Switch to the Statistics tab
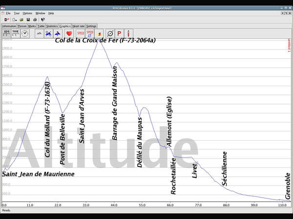The width and height of the screenshot is (293, 219). [52, 26]
